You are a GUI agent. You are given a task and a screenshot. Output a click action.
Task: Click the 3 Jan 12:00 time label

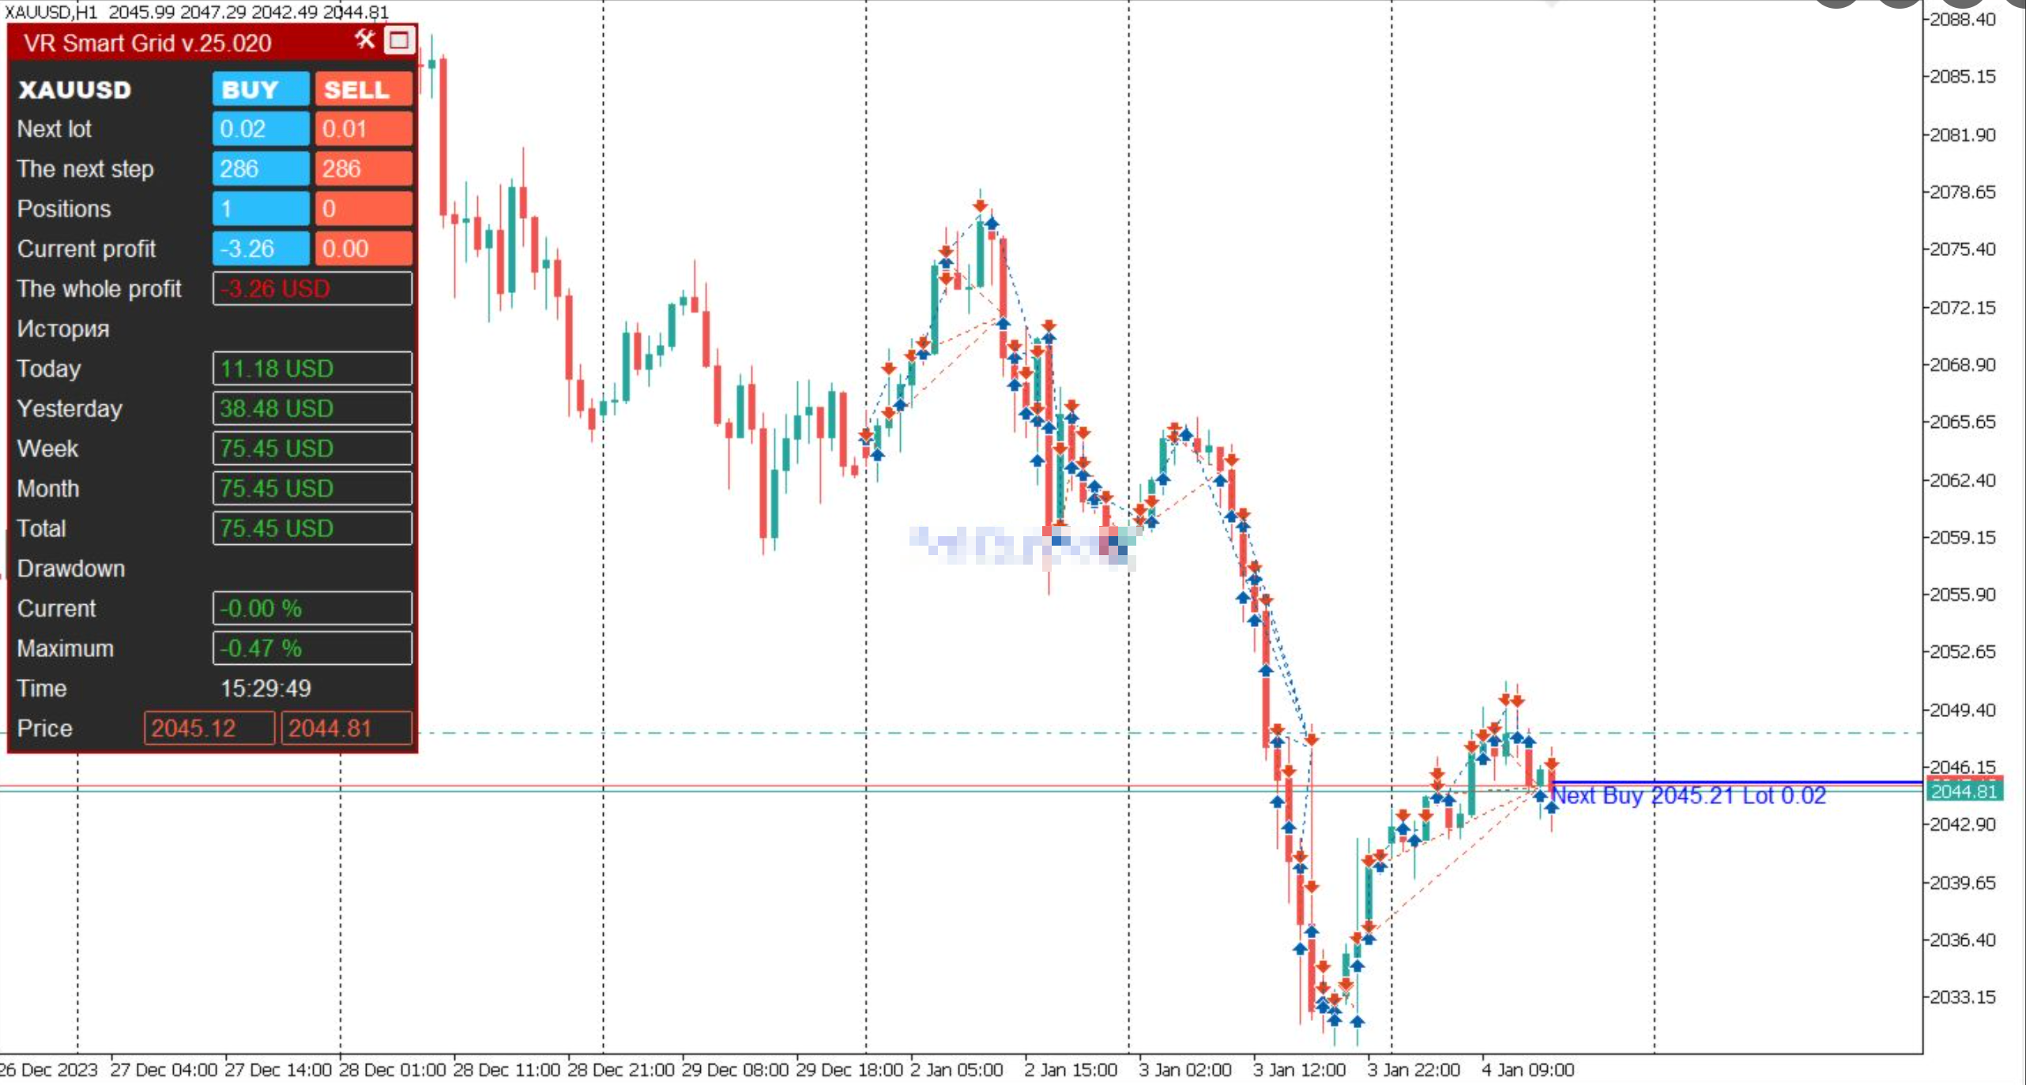(x=1299, y=1070)
